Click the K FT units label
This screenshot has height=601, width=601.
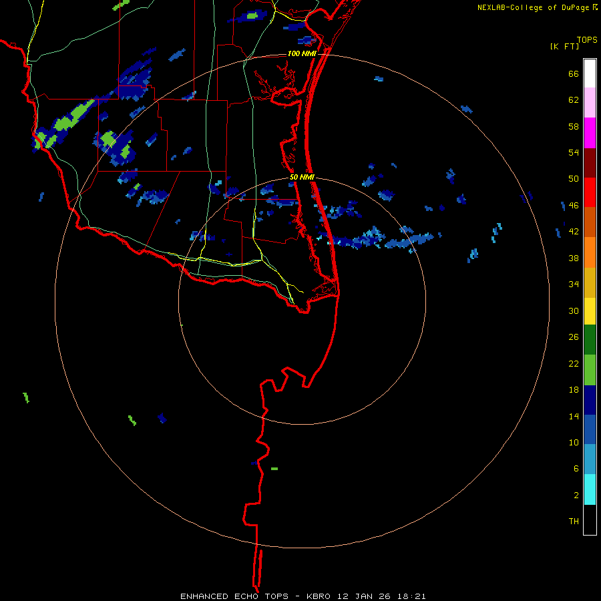point(564,47)
